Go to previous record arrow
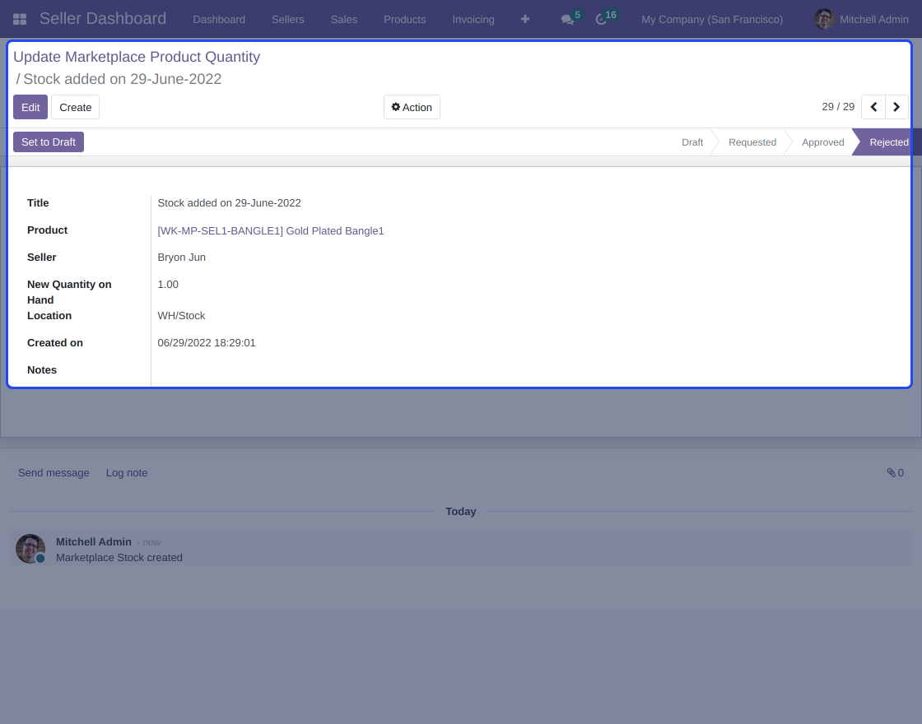The image size is (922, 724). [x=873, y=107]
